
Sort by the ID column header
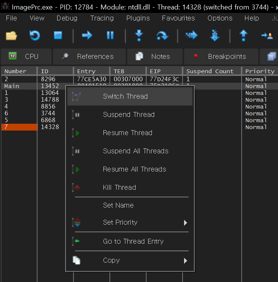click(55, 71)
